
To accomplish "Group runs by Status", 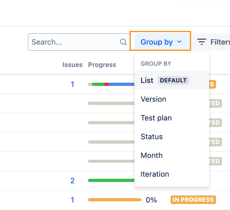I will click(x=152, y=137).
